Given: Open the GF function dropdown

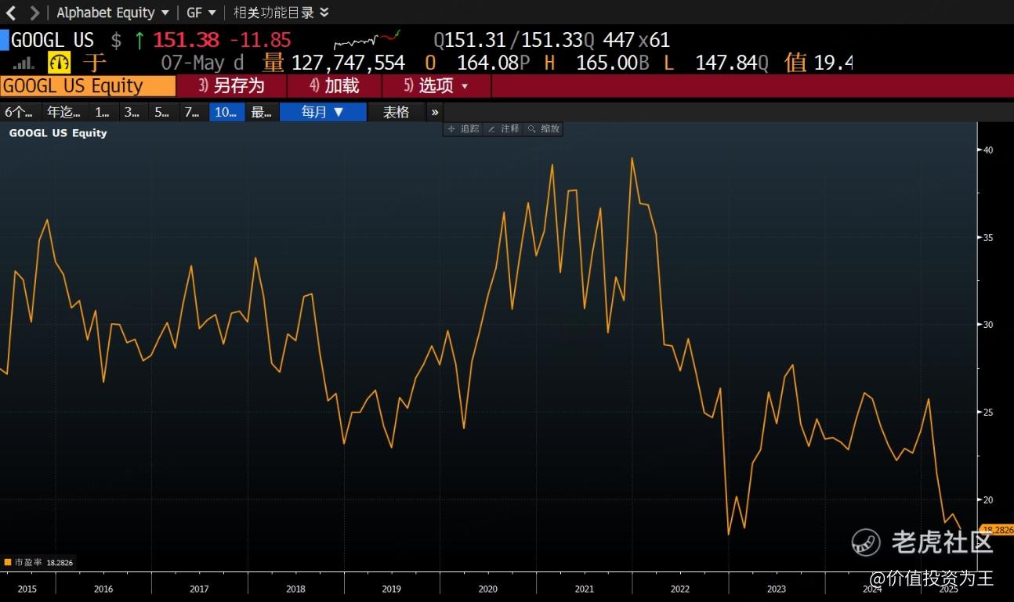Looking at the screenshot, I should [201, 13].
